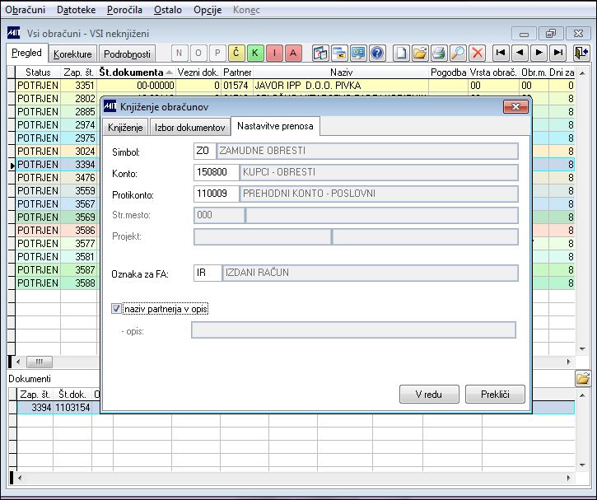Switch to the Knjiženje tab
Screen dimensions: 597x500
coord(125,127)
